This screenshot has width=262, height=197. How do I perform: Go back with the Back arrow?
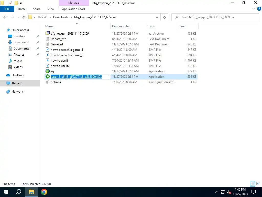pos(5,17)
